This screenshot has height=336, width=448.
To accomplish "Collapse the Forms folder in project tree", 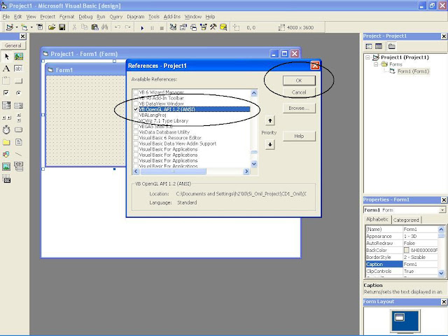I will (376, 64).
